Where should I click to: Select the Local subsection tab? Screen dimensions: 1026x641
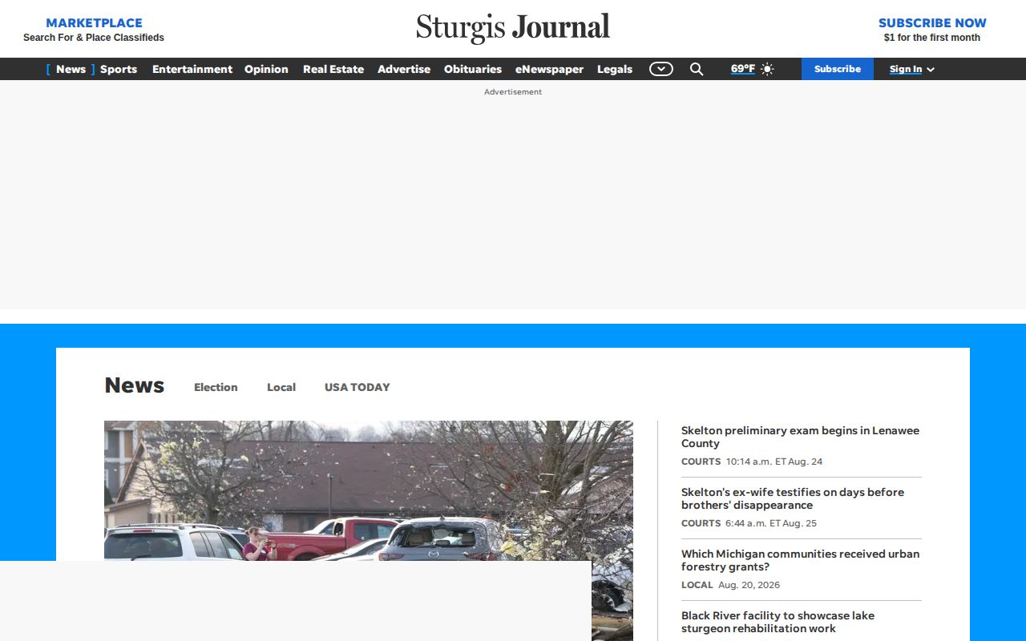(281, 387)
